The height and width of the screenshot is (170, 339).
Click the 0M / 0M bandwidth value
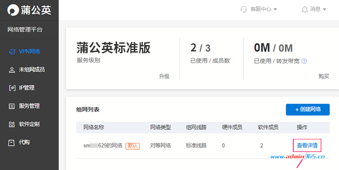[x=273, y=48]
